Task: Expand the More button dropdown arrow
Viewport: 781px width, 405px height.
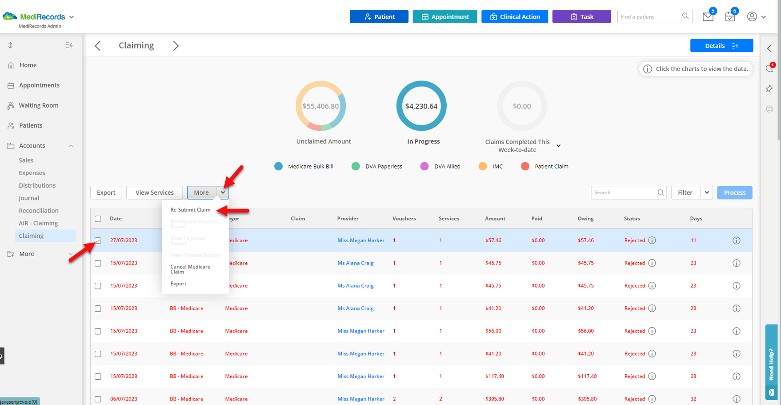Action: tap(223, 192)
